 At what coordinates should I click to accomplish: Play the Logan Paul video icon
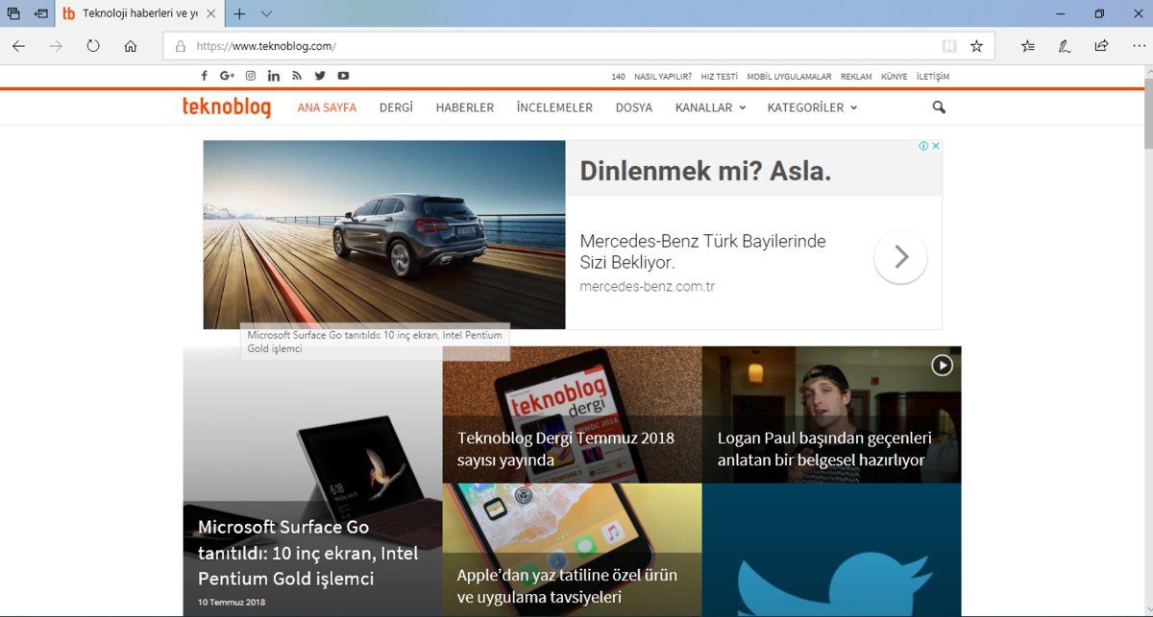pyautogui.click(x=942, y=366)
